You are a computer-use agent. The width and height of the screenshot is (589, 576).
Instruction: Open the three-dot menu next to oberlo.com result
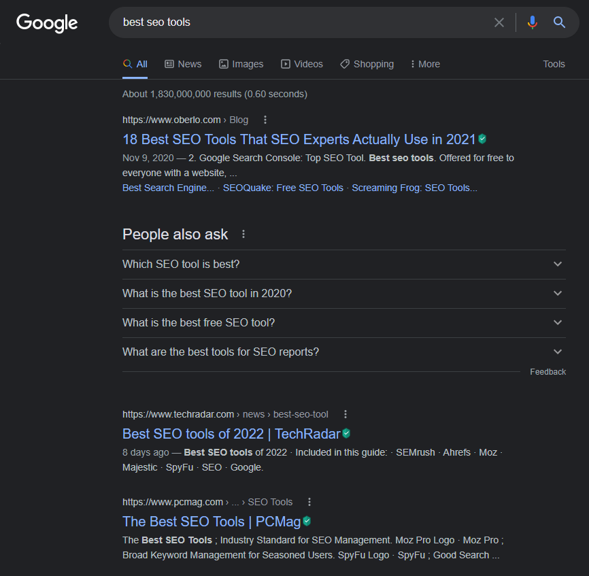pos(265,120)
